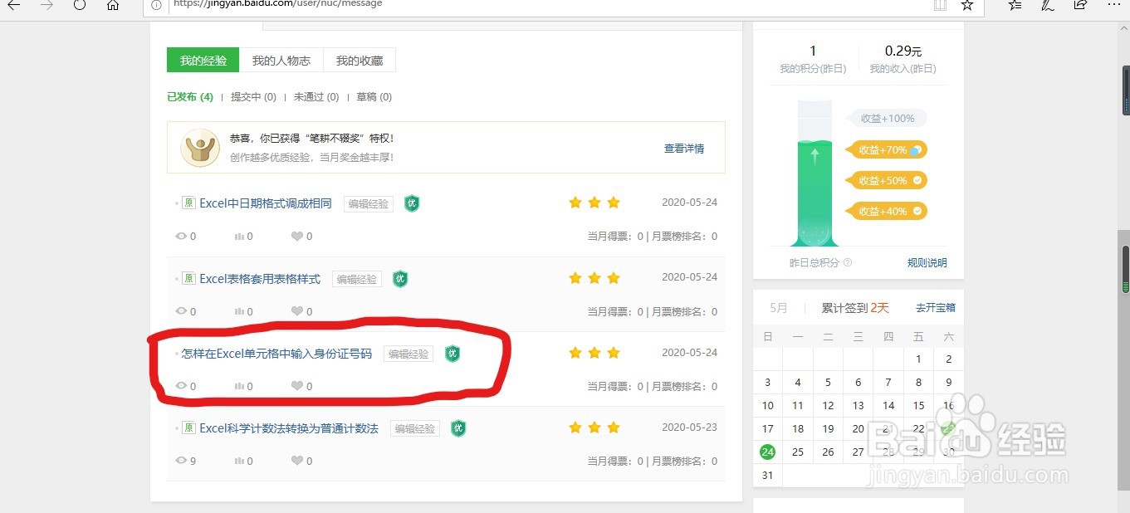This screenshot has height=513, width=1130.
Task: Click the green 优 quality badge on Excel表格套用表格样式
Action: [400, 279]
